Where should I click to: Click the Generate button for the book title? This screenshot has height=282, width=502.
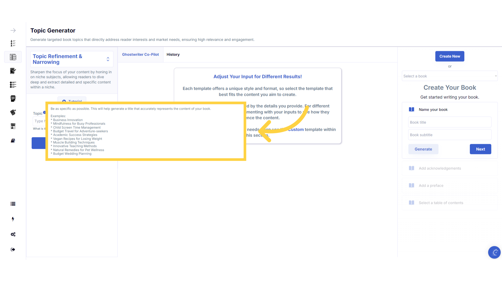click(x=423, y=149)
